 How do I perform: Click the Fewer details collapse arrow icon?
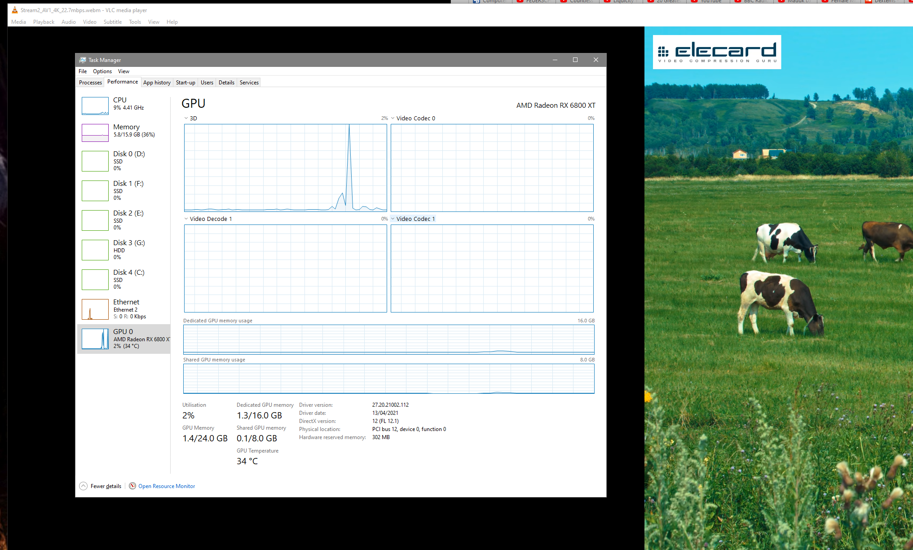(83, 486)
